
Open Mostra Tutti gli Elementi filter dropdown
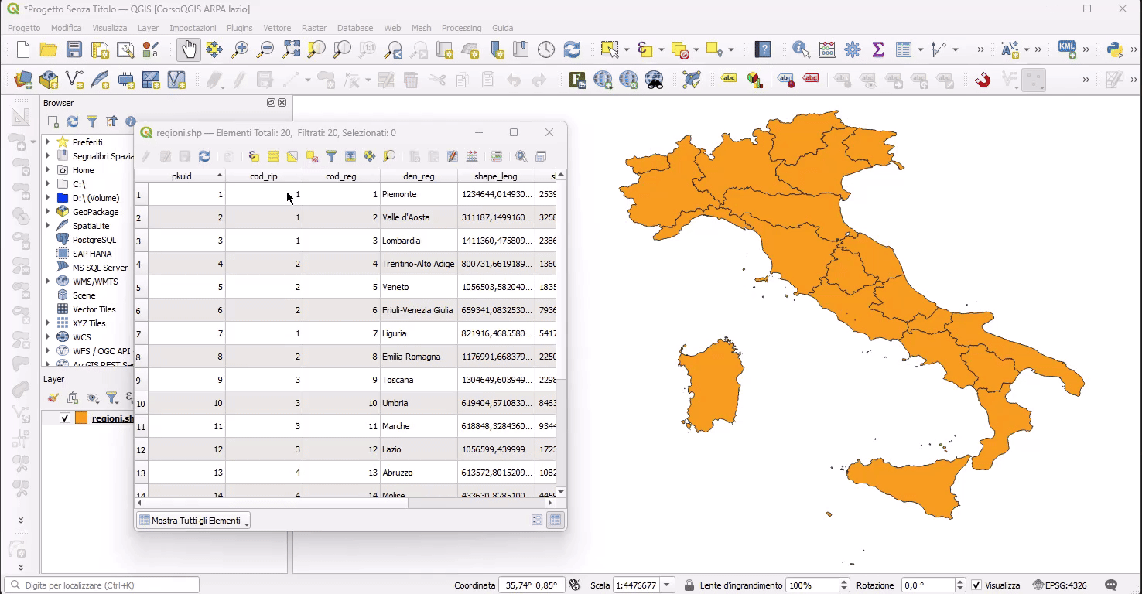pos(193,521)
